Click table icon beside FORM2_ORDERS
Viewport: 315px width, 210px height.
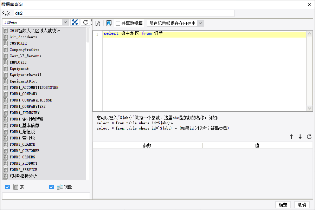point(6,157)
